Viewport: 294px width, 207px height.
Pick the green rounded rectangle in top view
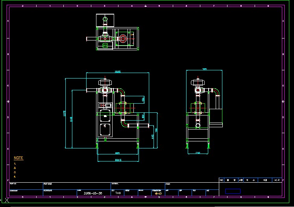(x=105, y=45)
